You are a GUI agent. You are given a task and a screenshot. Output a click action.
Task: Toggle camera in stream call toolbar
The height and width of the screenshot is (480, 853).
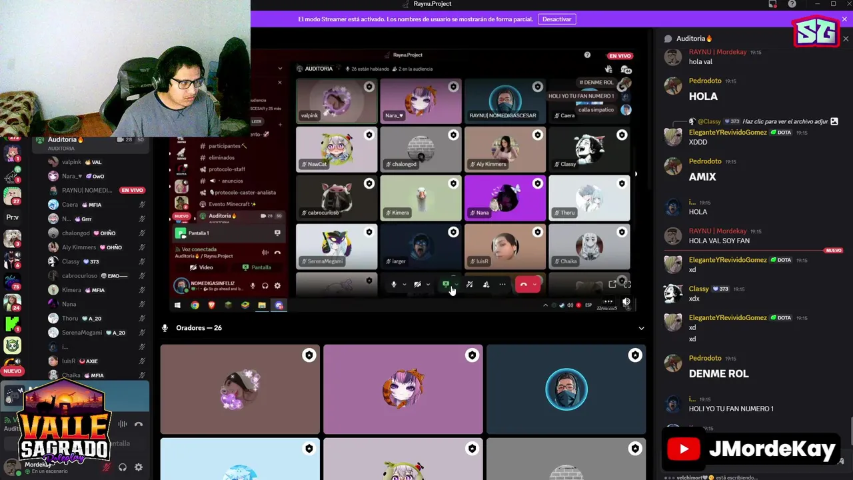tap(417, 285)
